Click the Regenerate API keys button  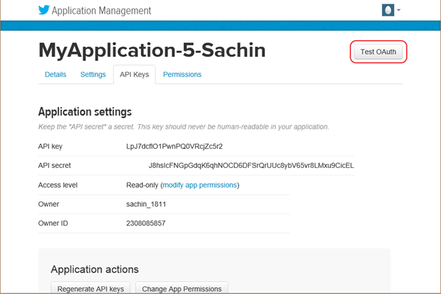[x=91, y=289]
